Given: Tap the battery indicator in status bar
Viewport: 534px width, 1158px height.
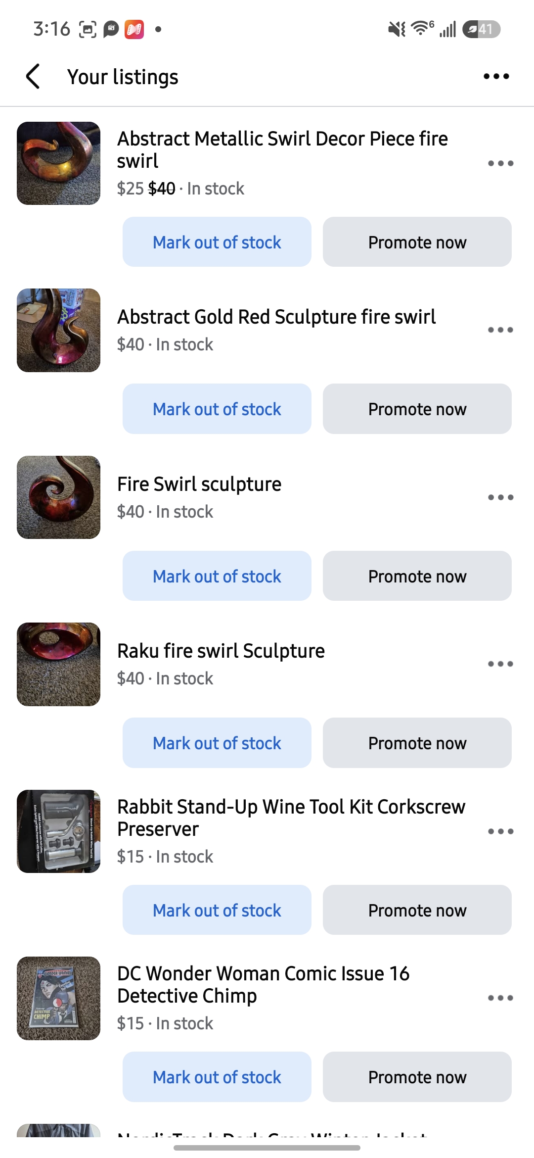Looking at the screenshot, I should tap(481, 29).
